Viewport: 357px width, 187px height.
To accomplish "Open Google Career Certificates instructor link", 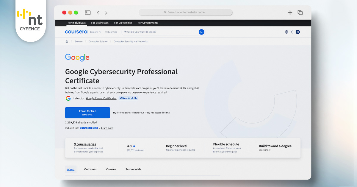I will pyautogui.click(x=101, y=98).
